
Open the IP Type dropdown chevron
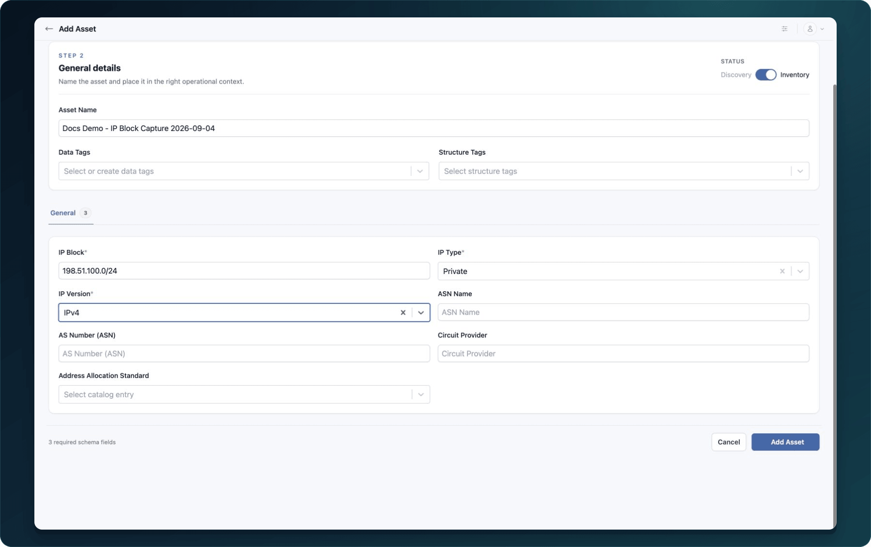coord(800,271)
